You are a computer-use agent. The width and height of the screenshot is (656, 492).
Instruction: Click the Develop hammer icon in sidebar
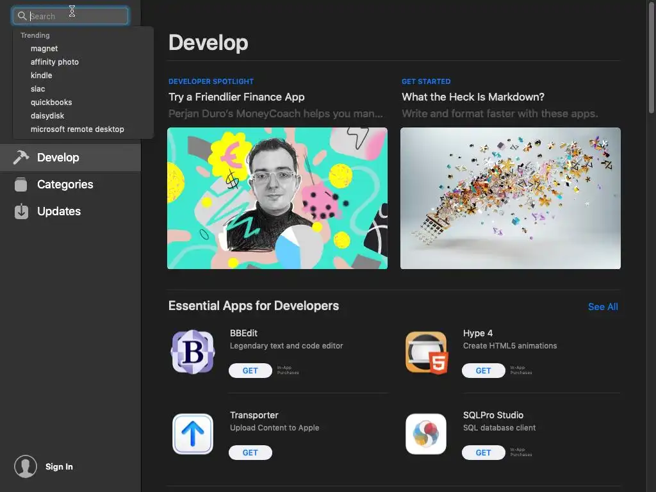pos(21,158)
